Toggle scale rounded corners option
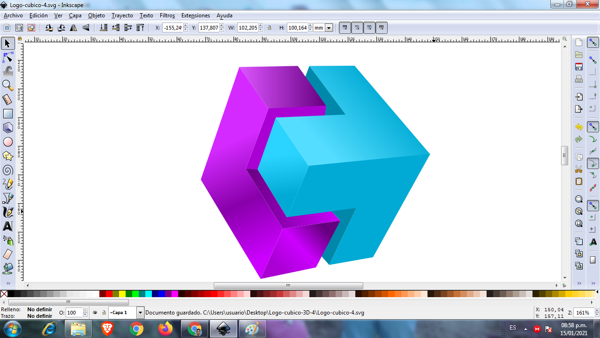This screenshot has width=600, height=338. click(x=357, y=28)
